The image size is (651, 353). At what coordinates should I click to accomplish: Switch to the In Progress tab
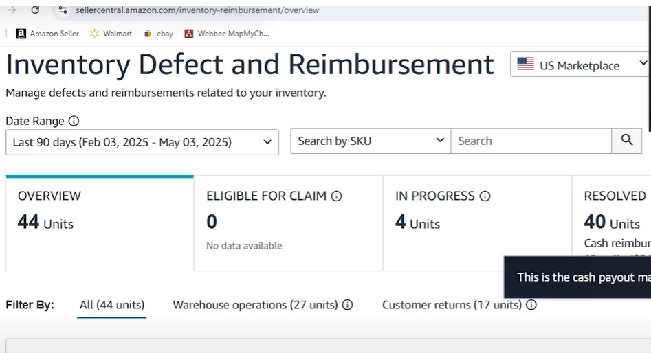click(477, 223)
